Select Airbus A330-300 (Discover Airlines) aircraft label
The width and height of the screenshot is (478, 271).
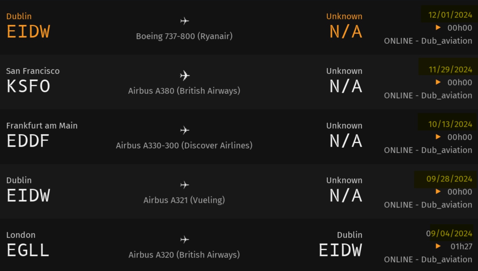click(184, 145)
